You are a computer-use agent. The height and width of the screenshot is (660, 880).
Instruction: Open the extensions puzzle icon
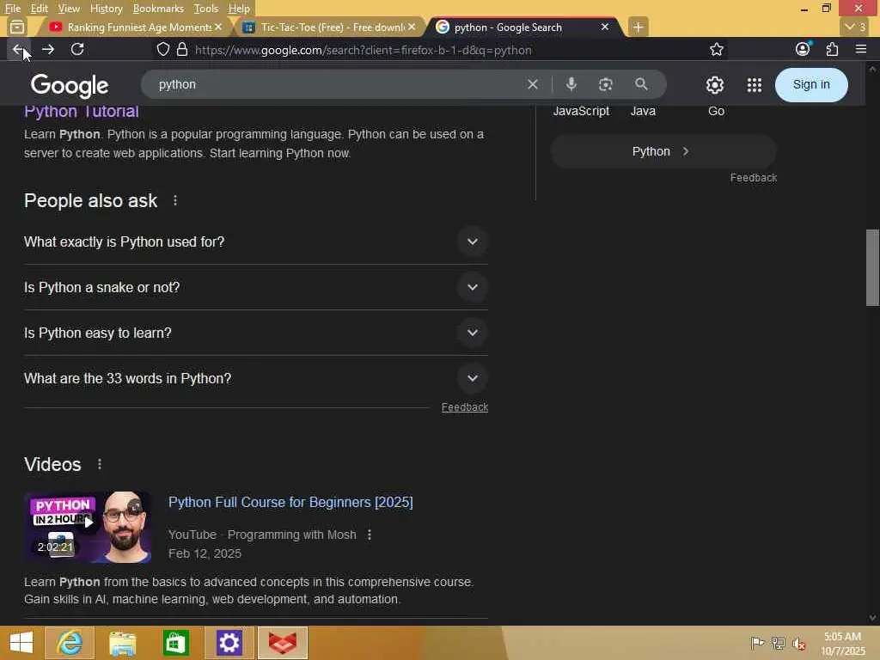832,49
